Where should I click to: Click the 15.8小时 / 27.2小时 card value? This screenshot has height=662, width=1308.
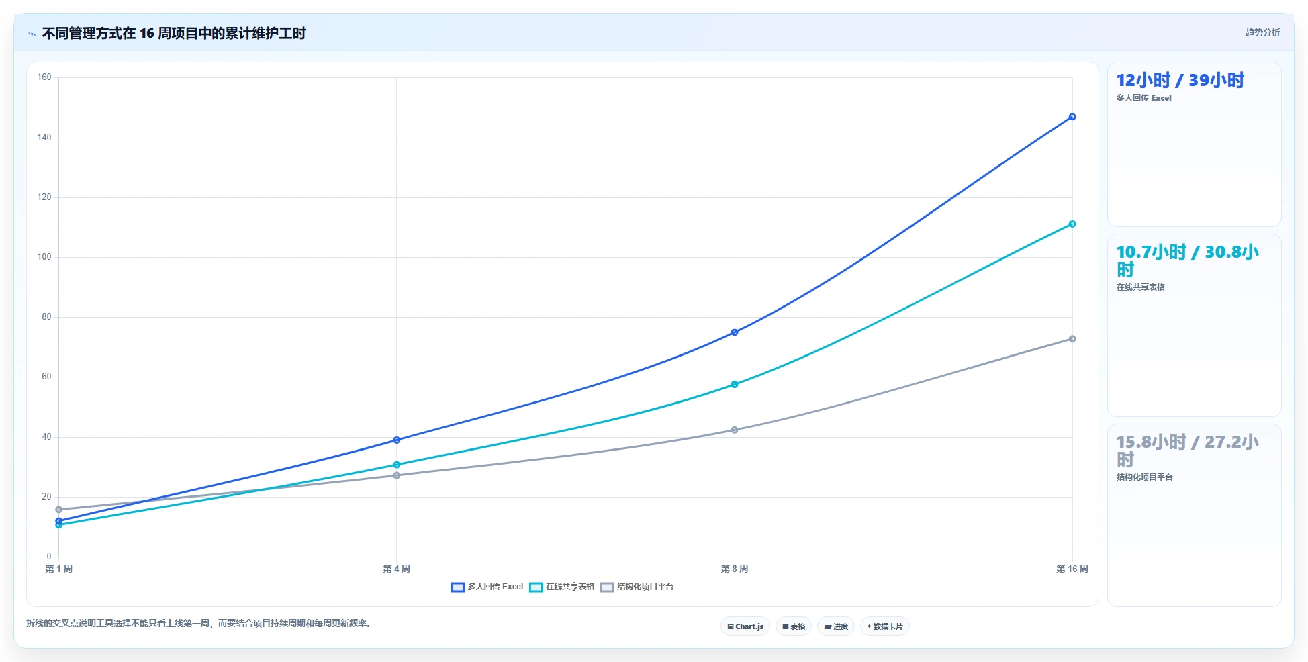pos(1188,451)
